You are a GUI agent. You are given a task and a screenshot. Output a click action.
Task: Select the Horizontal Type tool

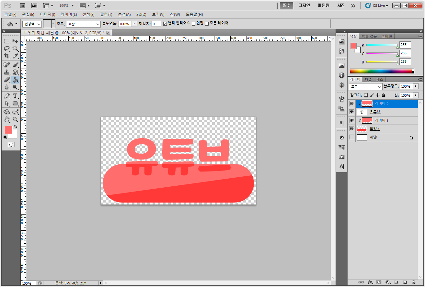pyautogui.click(x=15, y=96)
